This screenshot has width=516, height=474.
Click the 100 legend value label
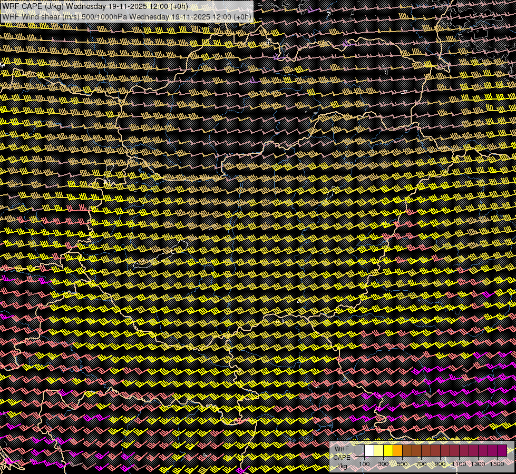coord(364,464)
